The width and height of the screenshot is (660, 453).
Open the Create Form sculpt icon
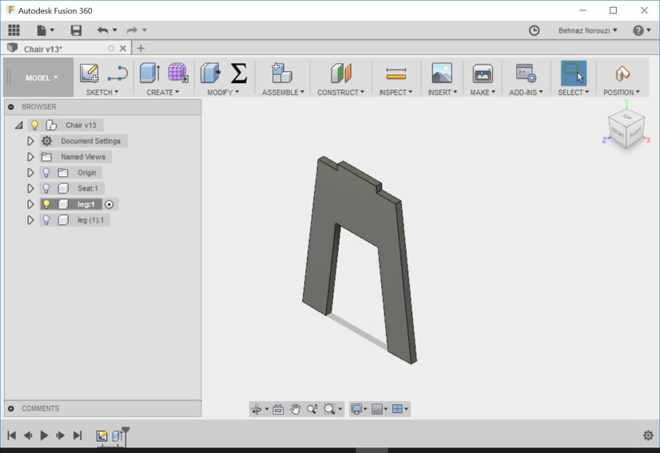coord(178,73)
